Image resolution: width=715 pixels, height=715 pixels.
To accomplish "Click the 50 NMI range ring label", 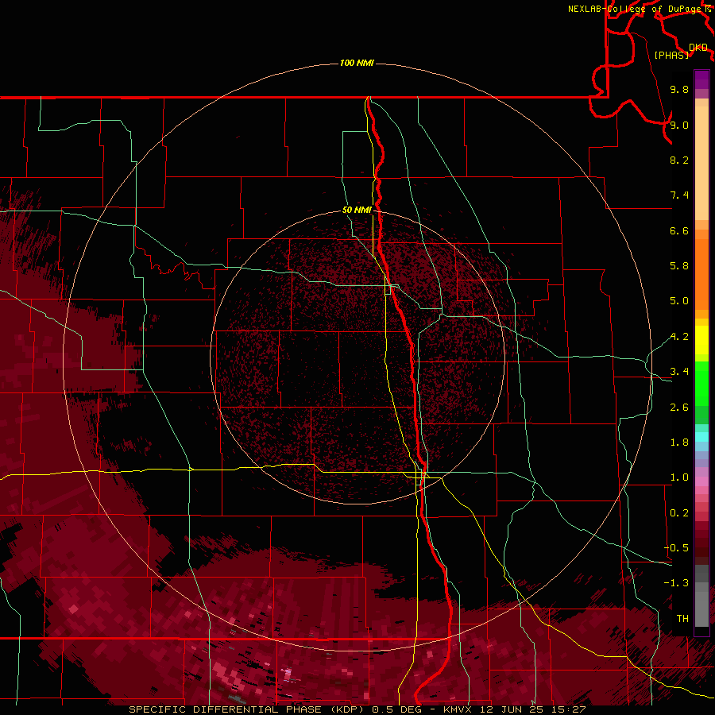I will coord(357,210).
